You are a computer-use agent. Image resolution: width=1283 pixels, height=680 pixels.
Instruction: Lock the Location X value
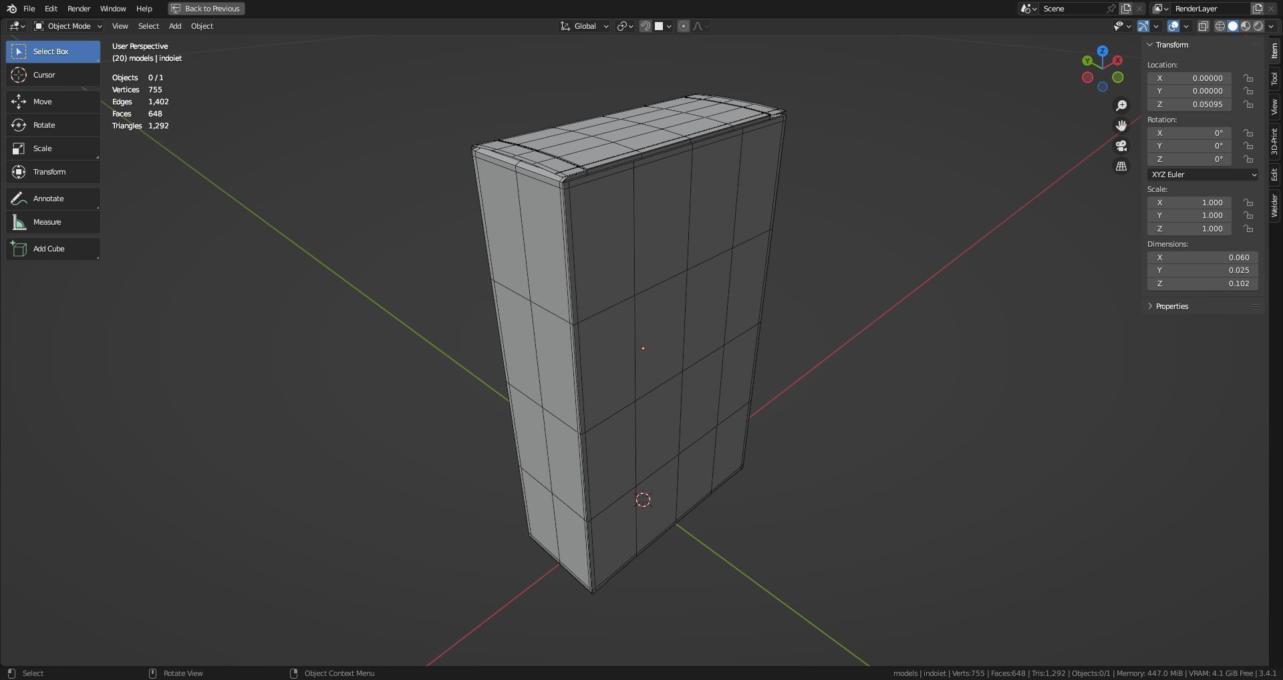coord(1248,78)
